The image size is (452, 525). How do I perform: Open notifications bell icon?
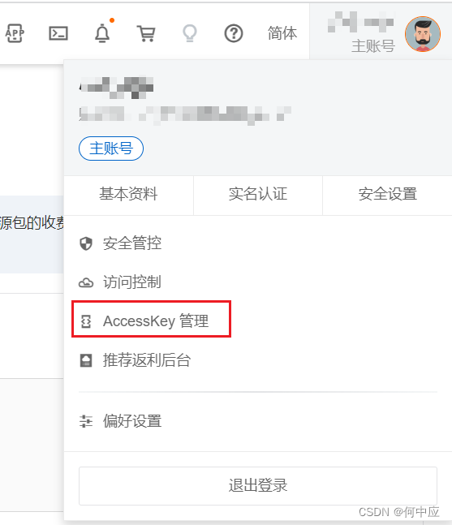[102, 33]
